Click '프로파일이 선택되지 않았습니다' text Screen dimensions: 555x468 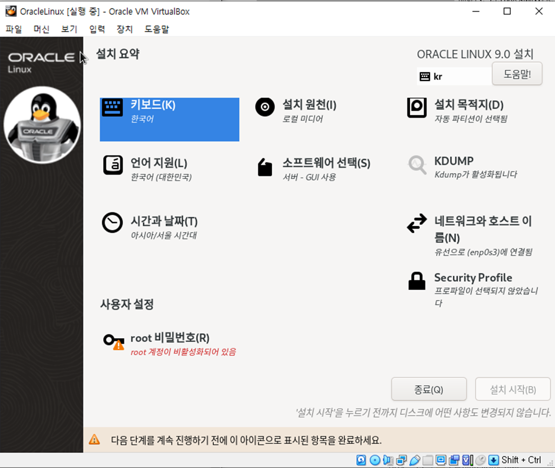tap(486, 297)
